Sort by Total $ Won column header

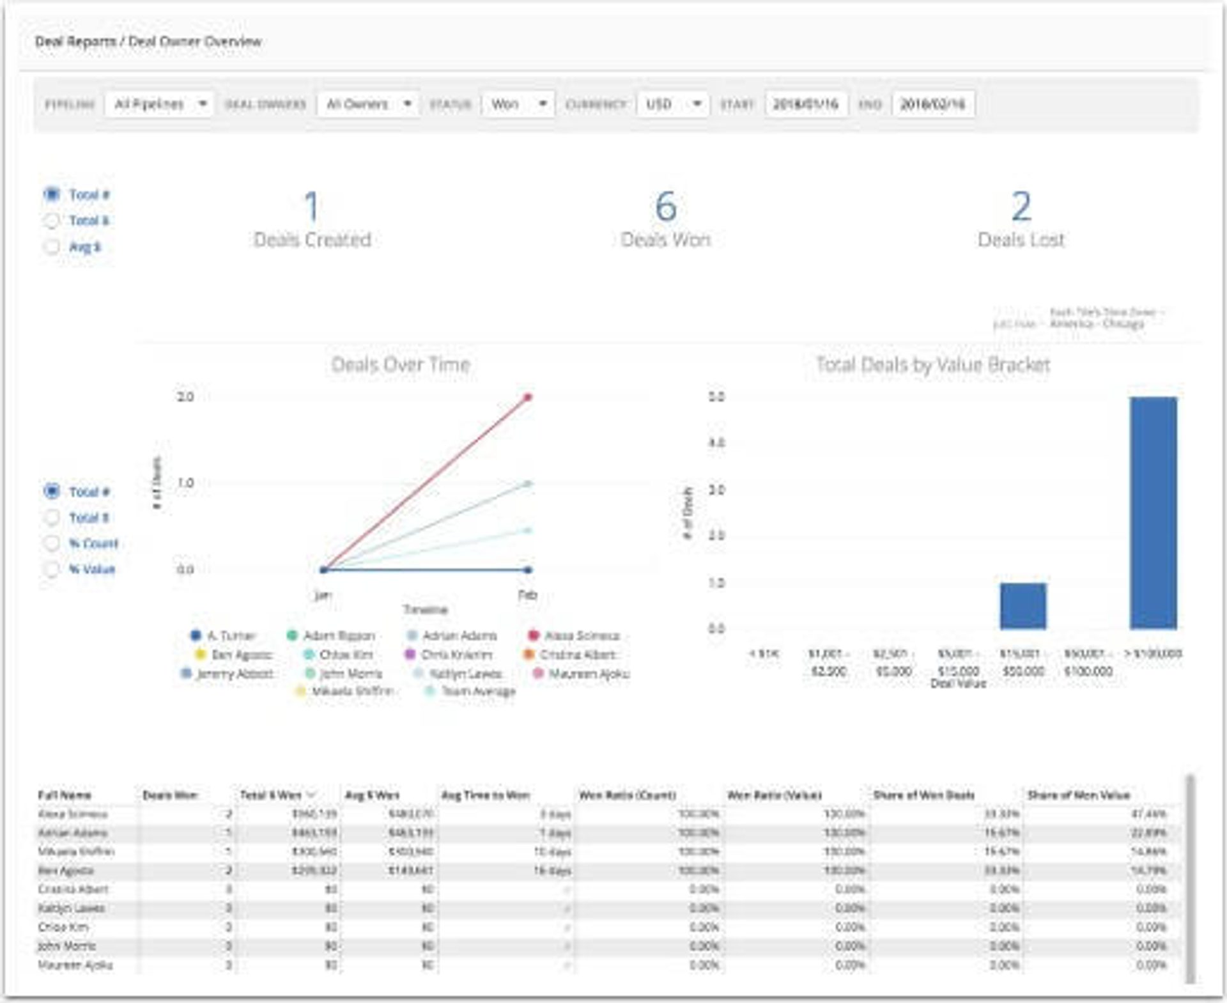tap(271, 795)
